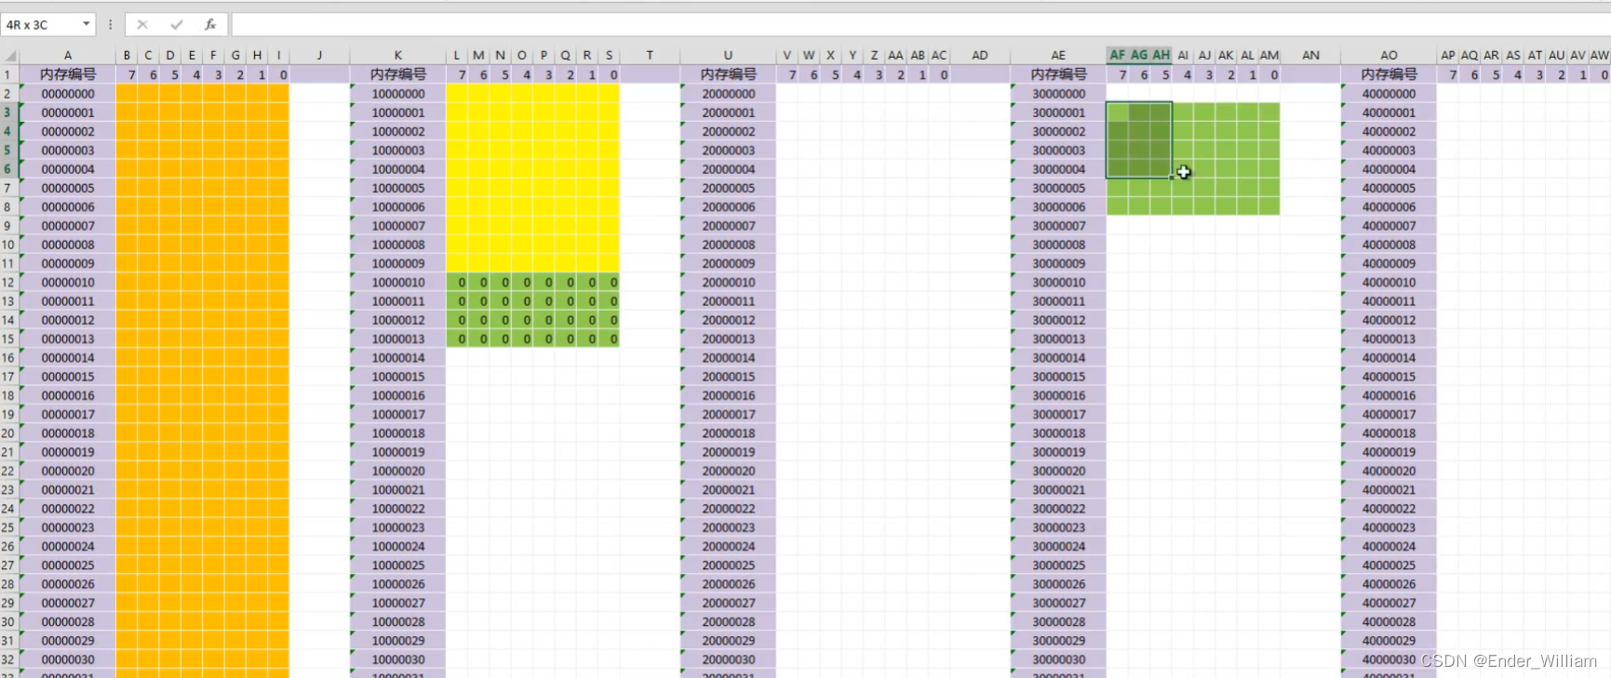
Task: Open Insert Function via the fx icon
Action: click(210, 24)
